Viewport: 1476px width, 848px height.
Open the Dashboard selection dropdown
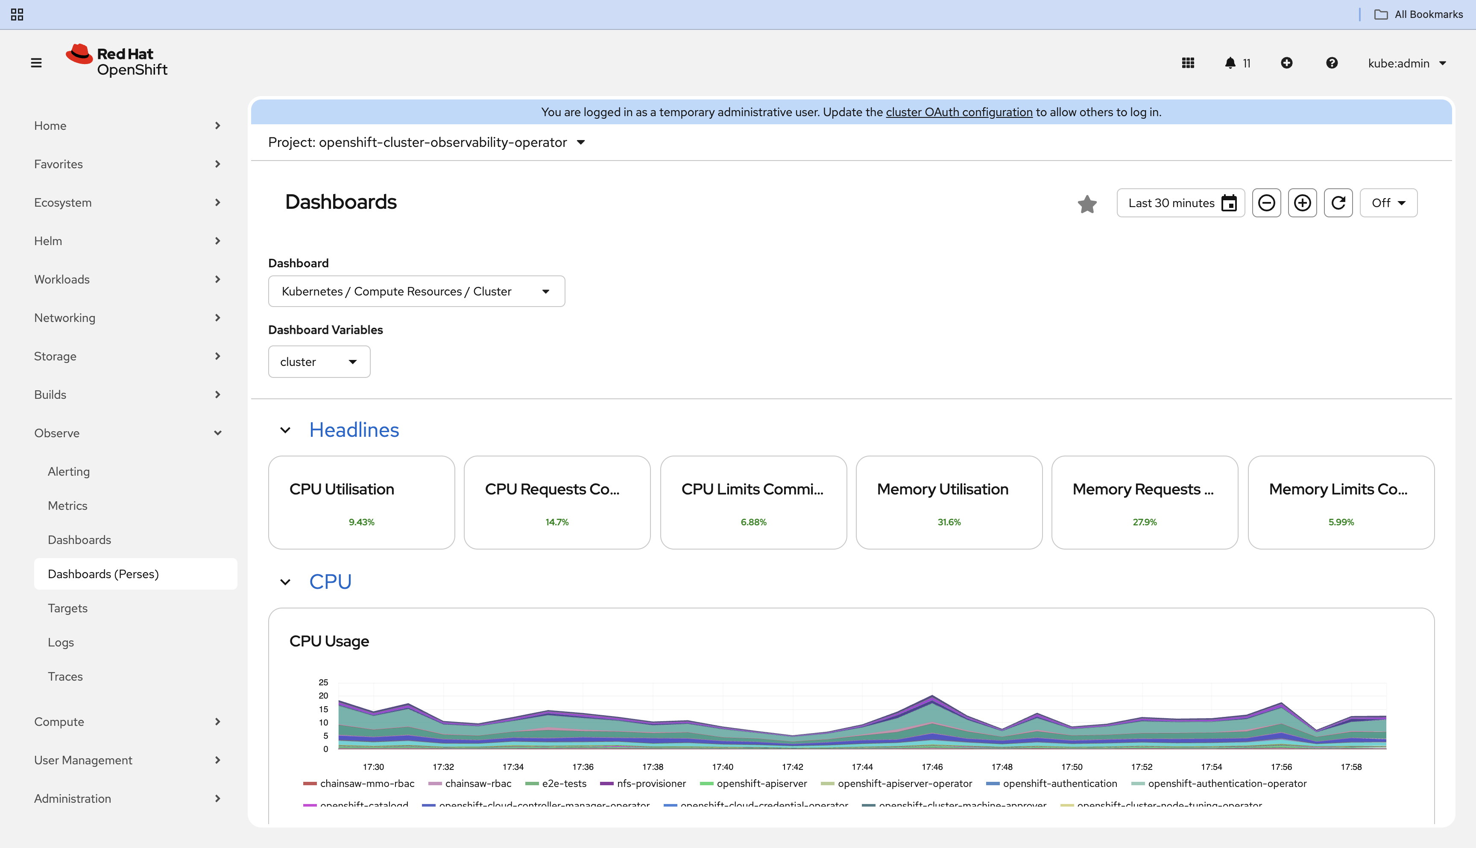(x=416, y=291)
